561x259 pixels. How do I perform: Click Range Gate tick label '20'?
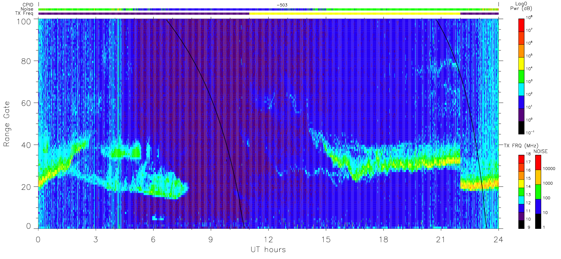[x=26, y=187]
